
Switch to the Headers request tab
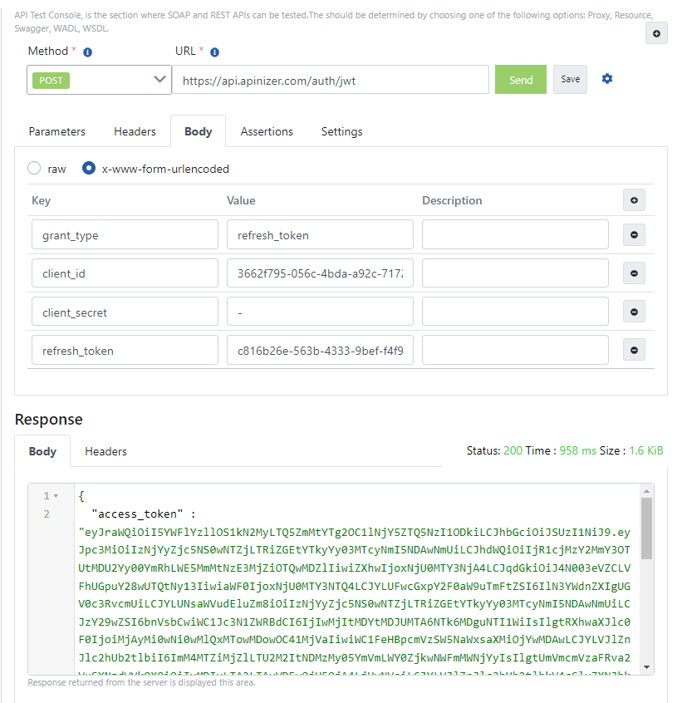pyautogui.click(x=135, y=131)
